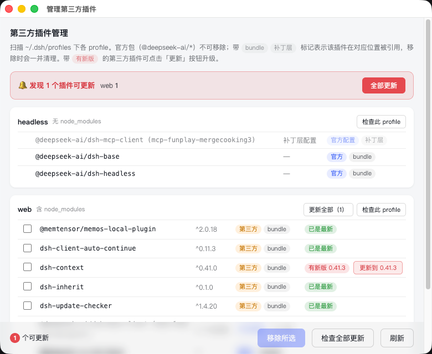The width and height of the screenshot is (432, 354).
Task: Click 补丁层 tag in description paragraph
Action: [x=283, y=48]
